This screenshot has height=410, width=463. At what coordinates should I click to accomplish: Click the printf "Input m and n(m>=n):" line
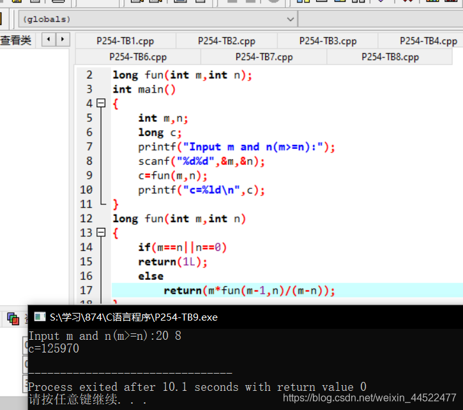(x=236, y=147)
